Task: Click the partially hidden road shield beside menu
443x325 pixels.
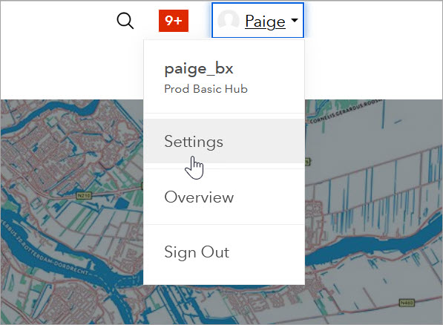Action: point(308,162)
